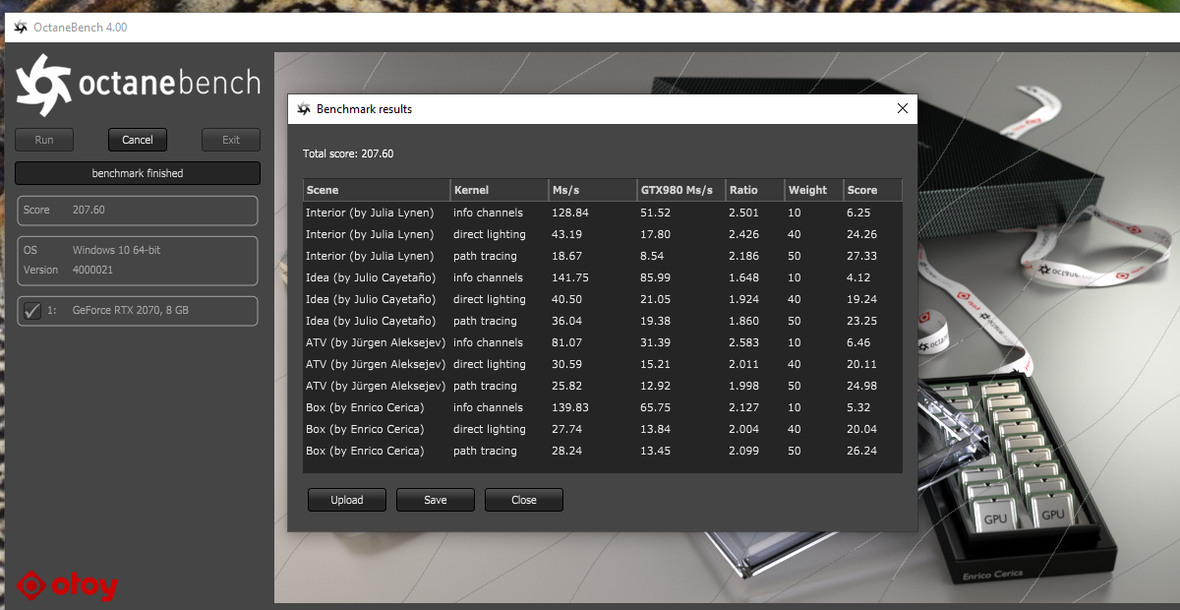This screenshot has width=1180, height=610.
Task: Click the Score column header
Action: (x=873, y=190)
